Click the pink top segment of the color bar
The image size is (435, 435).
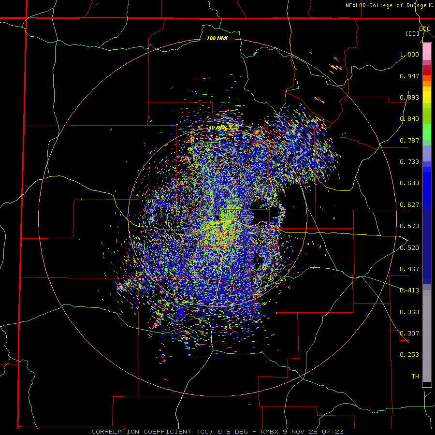click(x=427, y=52)
